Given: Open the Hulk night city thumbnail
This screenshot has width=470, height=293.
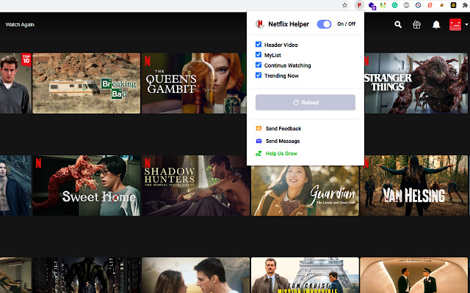Looking at the screenshot, I should (x=87, y=275).
